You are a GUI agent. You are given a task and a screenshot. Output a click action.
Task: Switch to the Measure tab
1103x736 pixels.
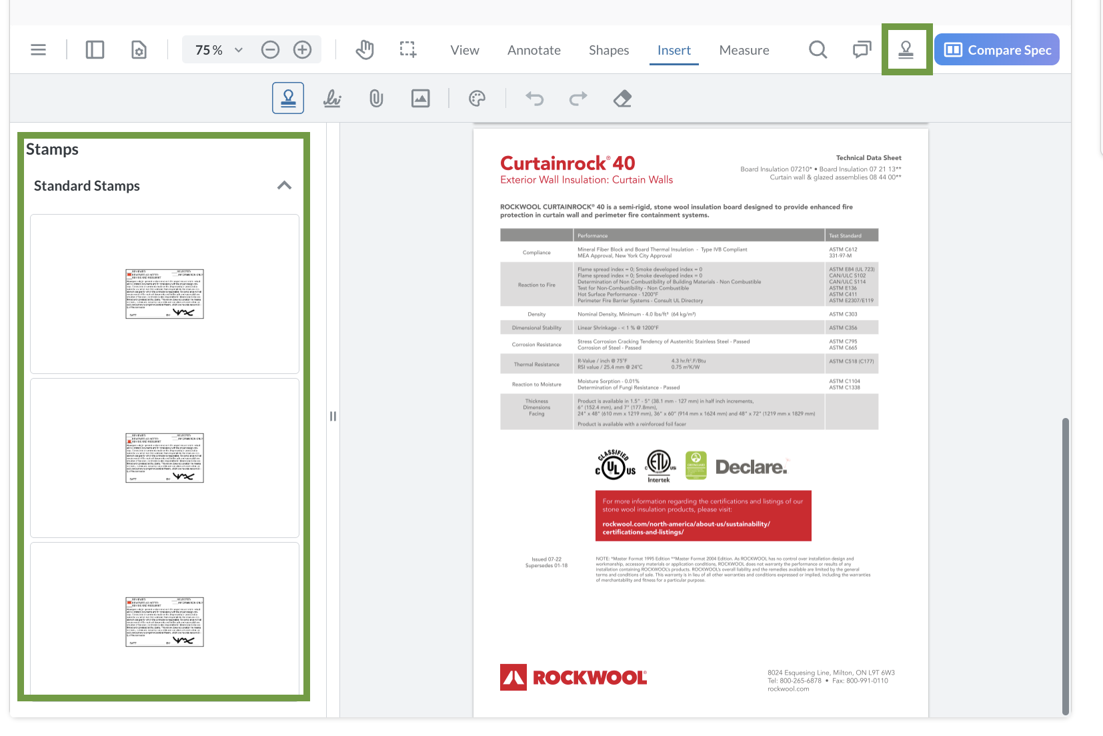point(744,50)
